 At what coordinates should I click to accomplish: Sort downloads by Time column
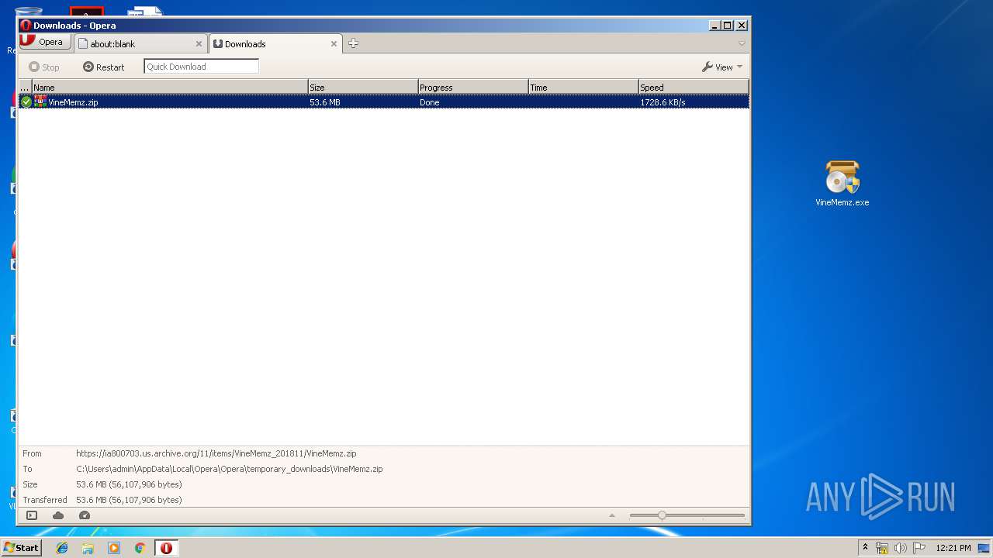pyautogui.click(x=583, y=88)
